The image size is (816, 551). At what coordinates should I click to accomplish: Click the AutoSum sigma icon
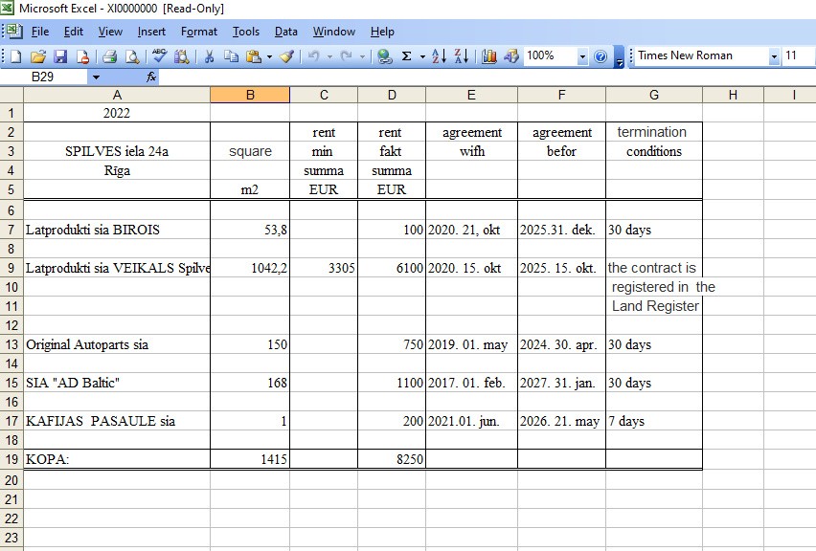coord(407,56)
